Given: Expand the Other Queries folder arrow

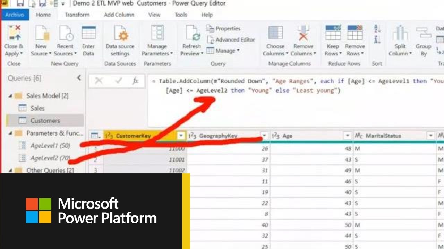Looking at the screenshot, I should tap(10, 170).
